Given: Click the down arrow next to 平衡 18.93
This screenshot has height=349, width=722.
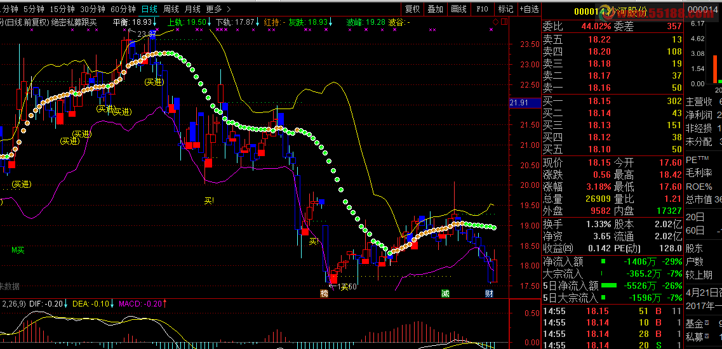Looking at the screenshot, I should pos(155,22).
